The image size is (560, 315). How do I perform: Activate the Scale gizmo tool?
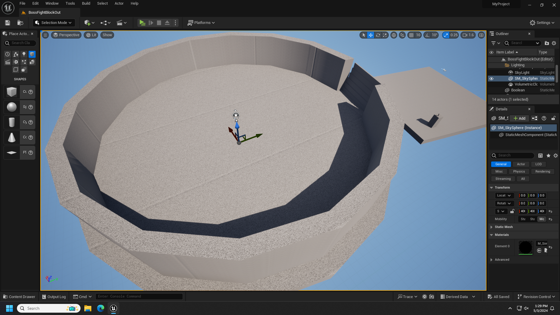tap(385, 35)
